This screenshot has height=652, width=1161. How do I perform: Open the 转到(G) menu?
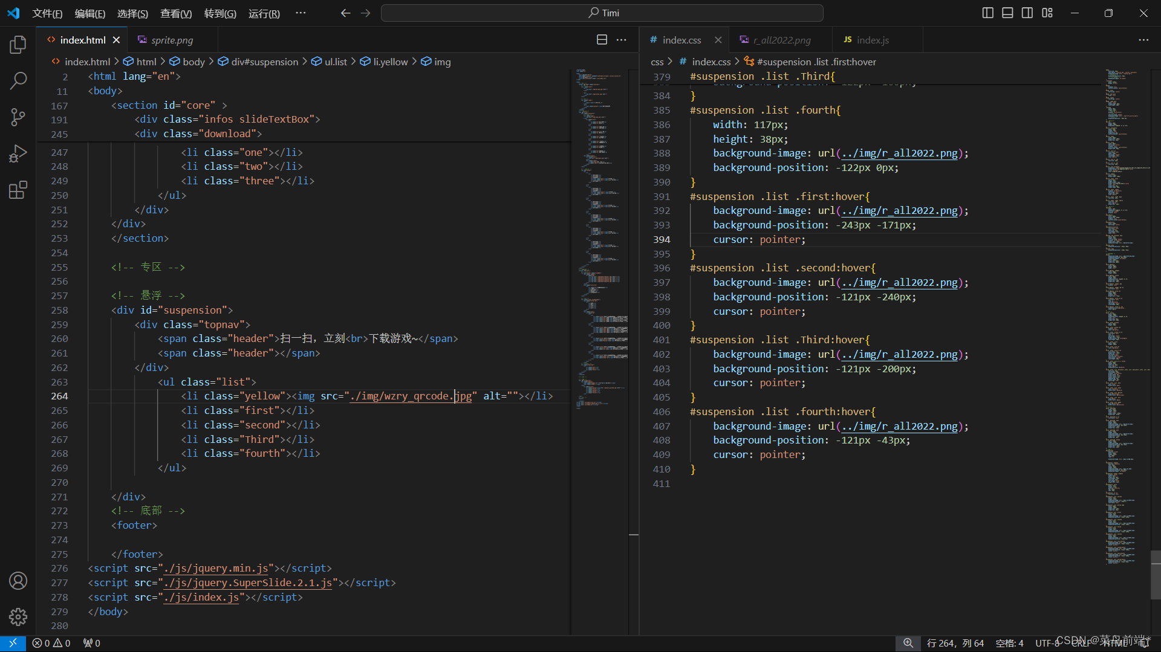[220, 13]
